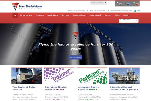The image size is (151, 101).
Task: Click the EU region label
Action: click(x=125, y=3)
